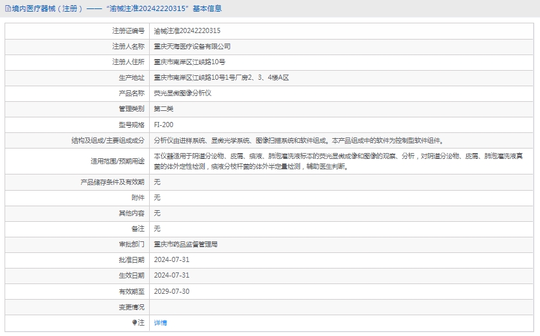The image size is (540, 336).
Task: Click the document icon before 境内医疗器械
Action: click(x=7, y=8)
